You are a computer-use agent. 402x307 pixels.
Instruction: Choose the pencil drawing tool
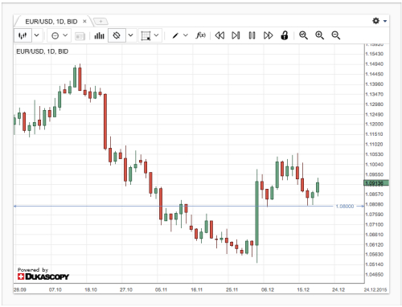pos(175,35)
